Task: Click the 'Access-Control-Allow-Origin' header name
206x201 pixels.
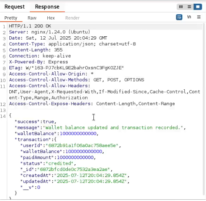Action: click(x=47, y=74)
